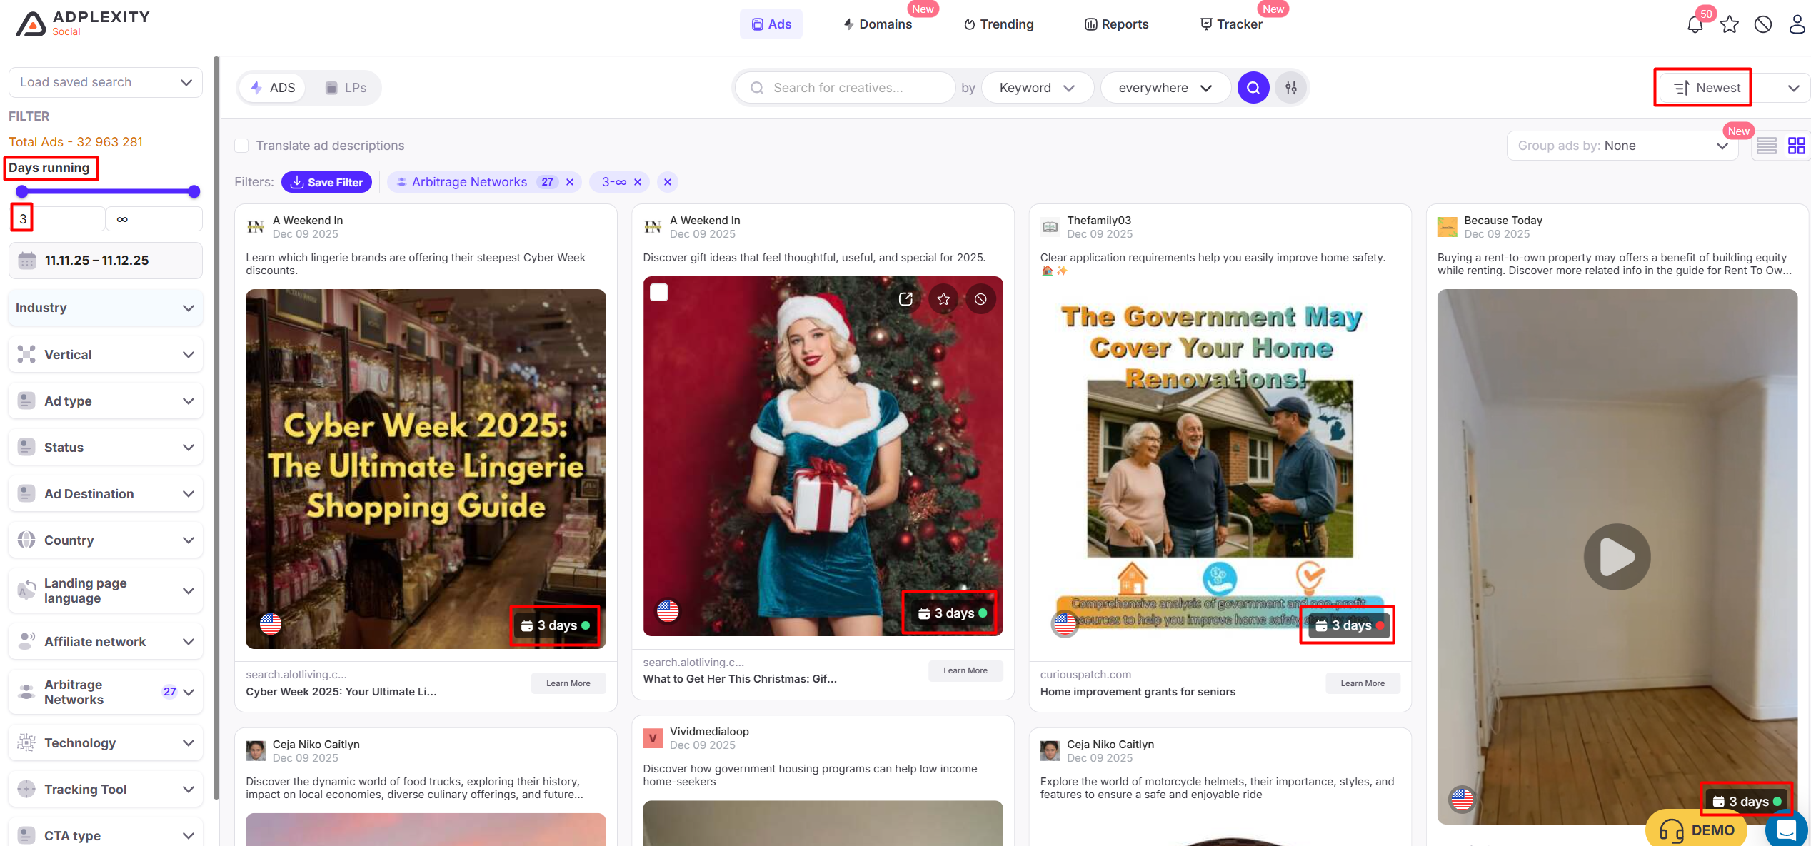
Task: Open the blocked ads icon in header
Action: (1763, 25)
